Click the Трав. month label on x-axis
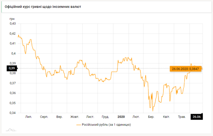 [182, 117]
